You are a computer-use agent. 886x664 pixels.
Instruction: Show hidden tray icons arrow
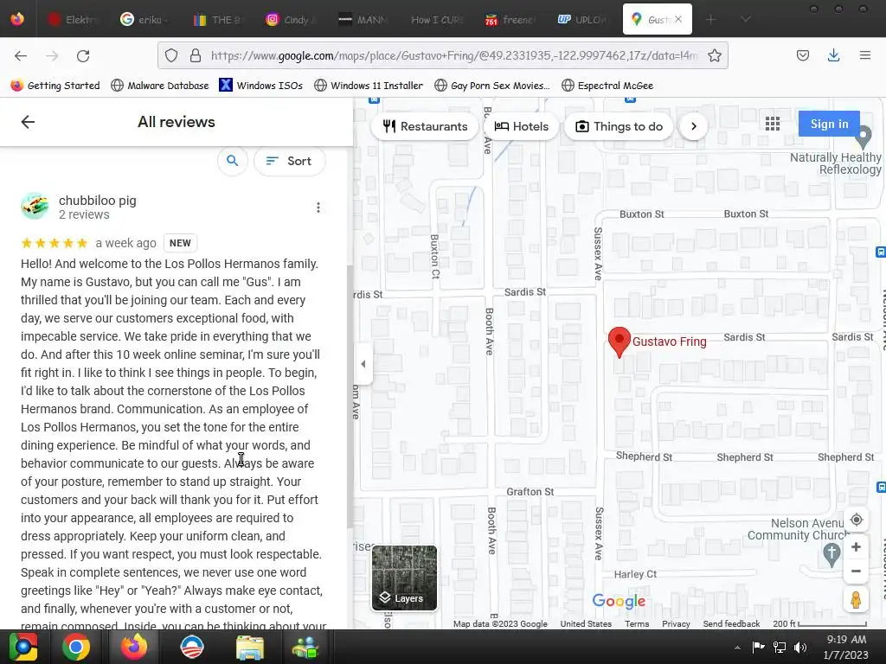point(737,648)
